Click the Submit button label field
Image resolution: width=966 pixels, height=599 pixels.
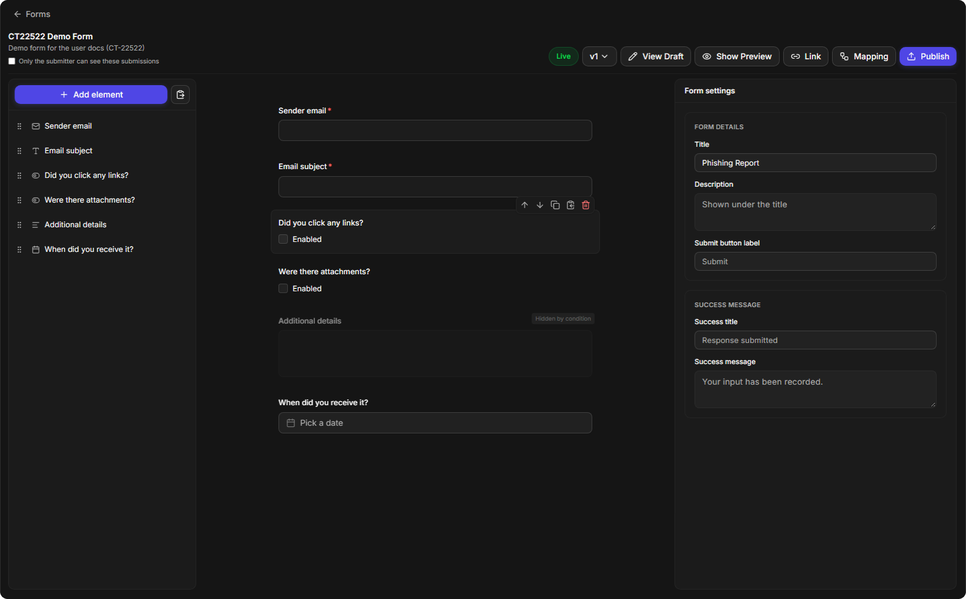pos(816,261)
